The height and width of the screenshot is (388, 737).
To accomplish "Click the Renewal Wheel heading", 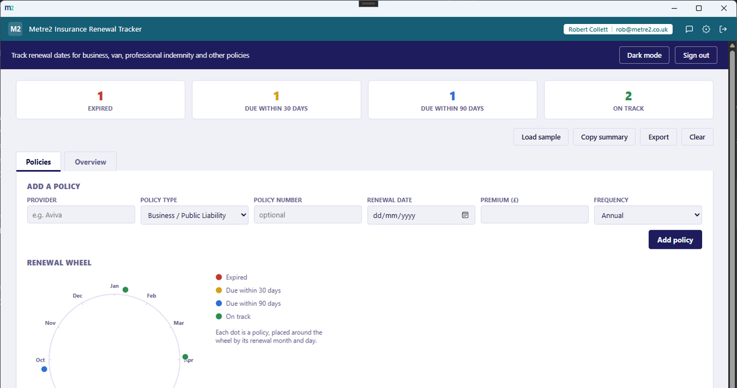I will point(59,263).
